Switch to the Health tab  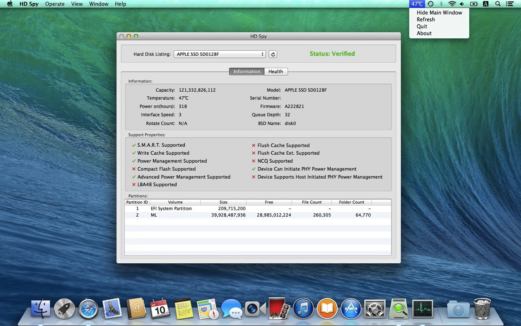(x=276, y=72)
